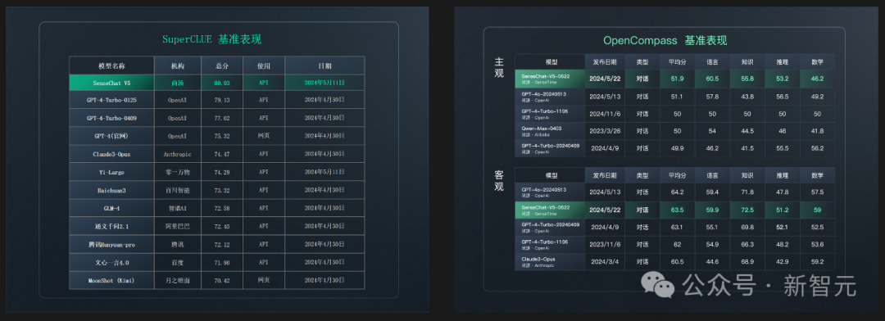885x321 pixels.
Task: Click the 智谱AI organization cell
Action: 177,208
